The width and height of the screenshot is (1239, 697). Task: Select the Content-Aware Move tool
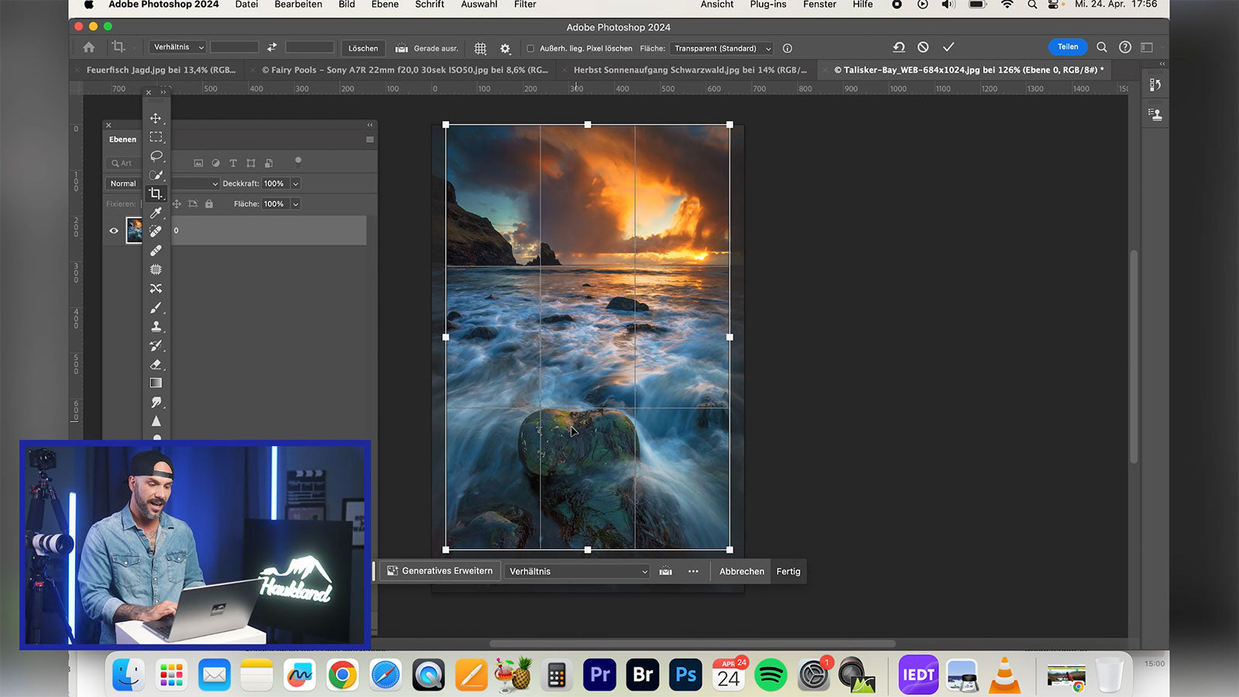[x=156, y=288]
